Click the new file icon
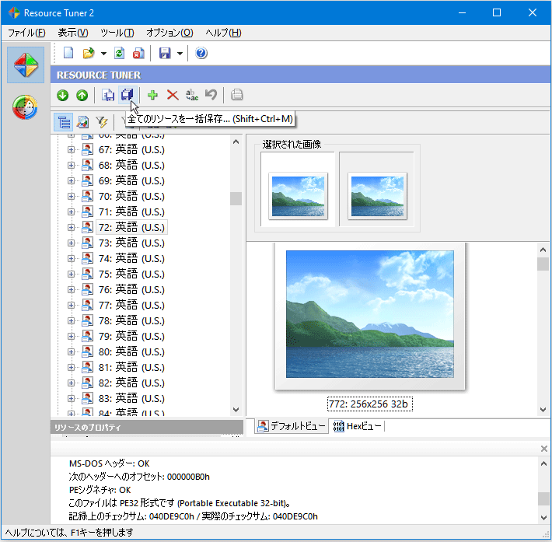The image size is (552, 542). [68, 53]
